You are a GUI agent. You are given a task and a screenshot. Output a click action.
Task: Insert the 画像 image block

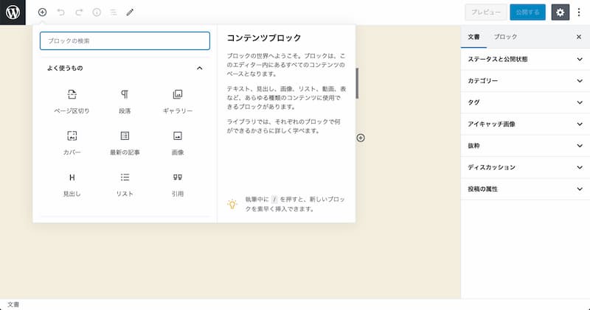178,143
